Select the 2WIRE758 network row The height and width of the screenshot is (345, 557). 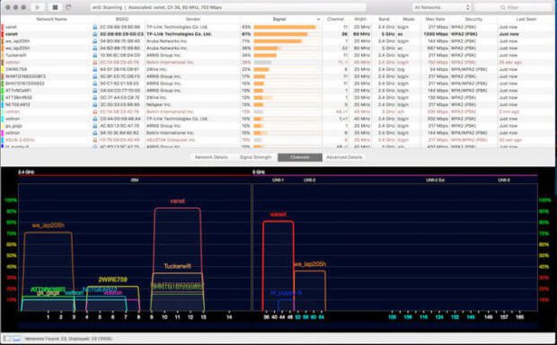[x=278, y=69]
